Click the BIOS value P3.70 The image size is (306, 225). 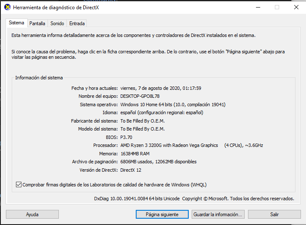point(126,137)
